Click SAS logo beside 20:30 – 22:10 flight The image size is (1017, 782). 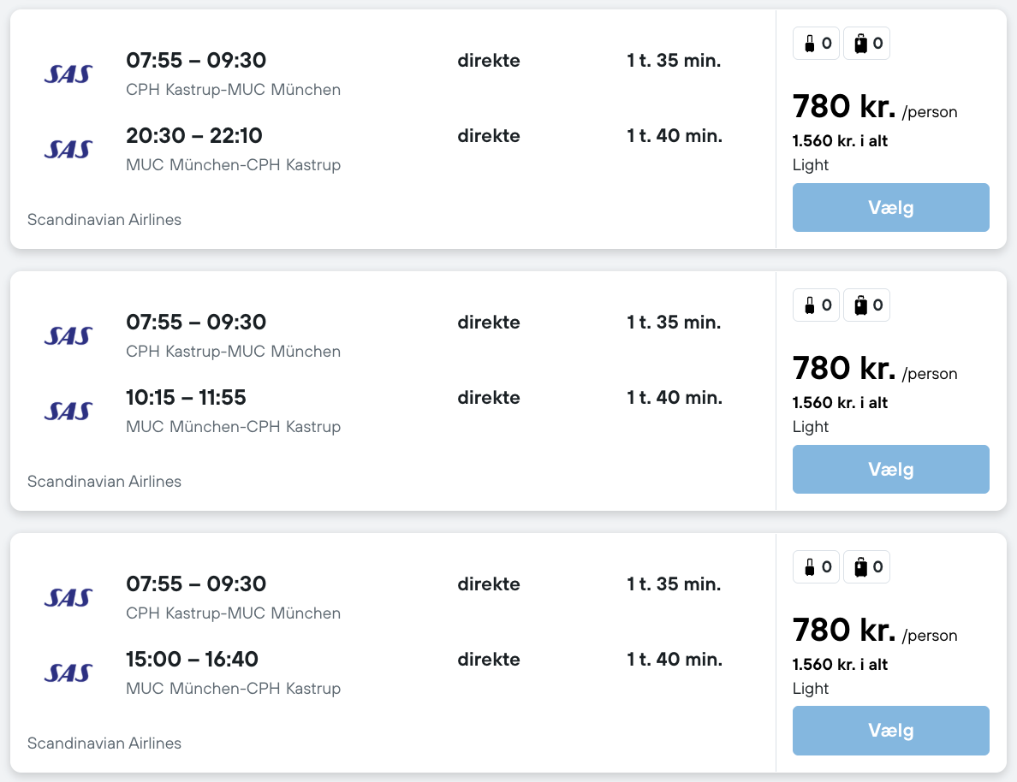click(x=68, y=149)
